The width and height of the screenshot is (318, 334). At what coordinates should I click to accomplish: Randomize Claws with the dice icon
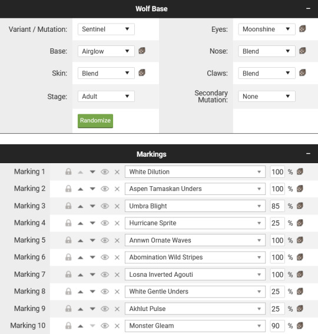(x=303, y=73)
